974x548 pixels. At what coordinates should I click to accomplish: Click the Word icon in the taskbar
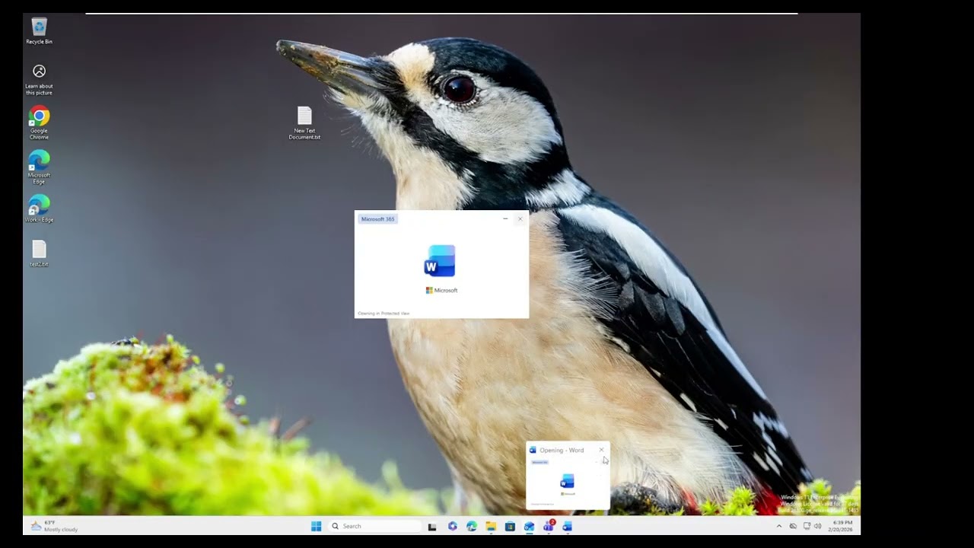pos(567,526)
